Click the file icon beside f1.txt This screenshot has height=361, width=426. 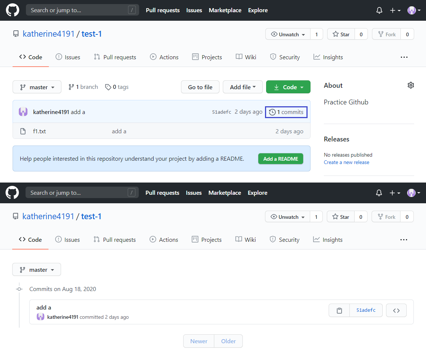click(x=23, y=131)
